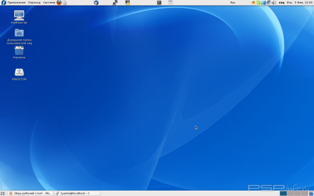Open the Система menu

49,2
